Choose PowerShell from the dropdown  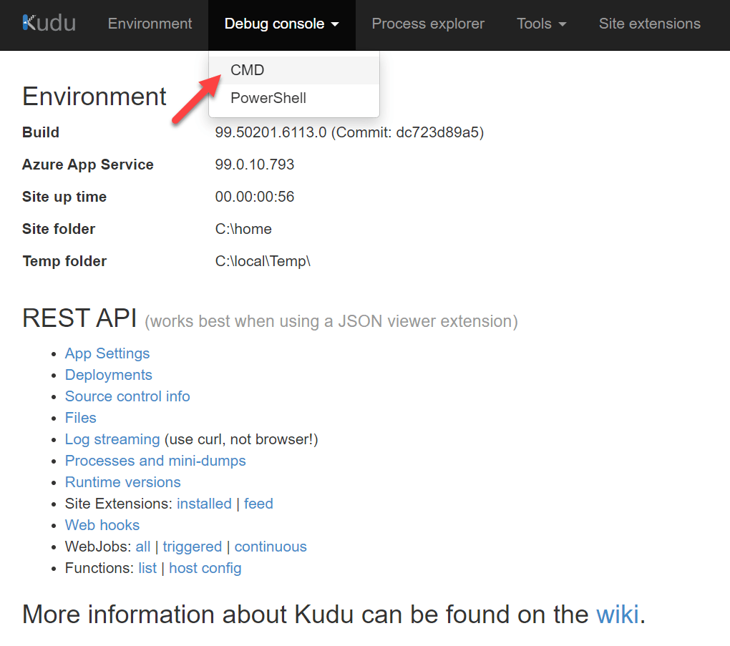268,98
